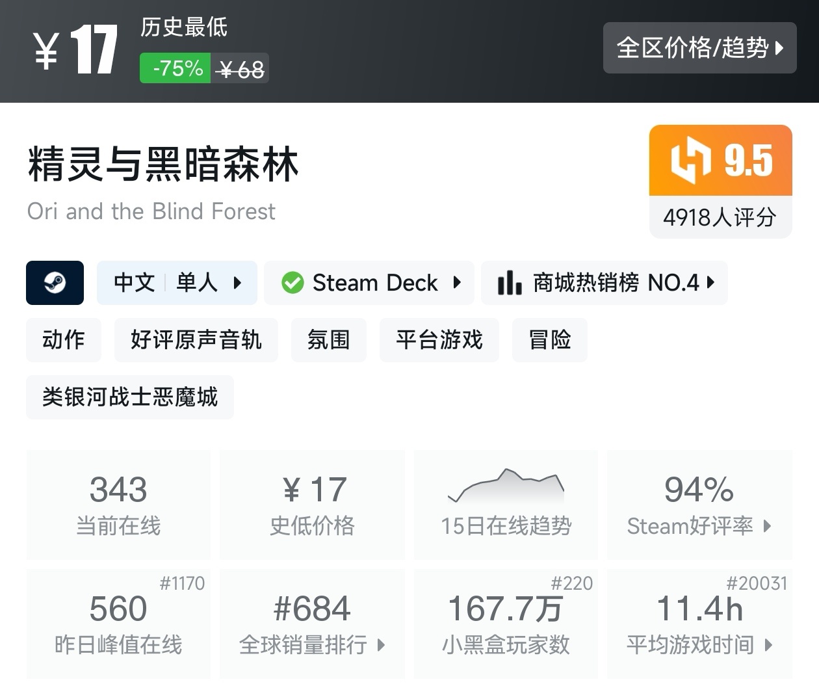View the 560 昨日峰值在线 card
This screenshot has width=819, height=686.
tap(118, 624)
